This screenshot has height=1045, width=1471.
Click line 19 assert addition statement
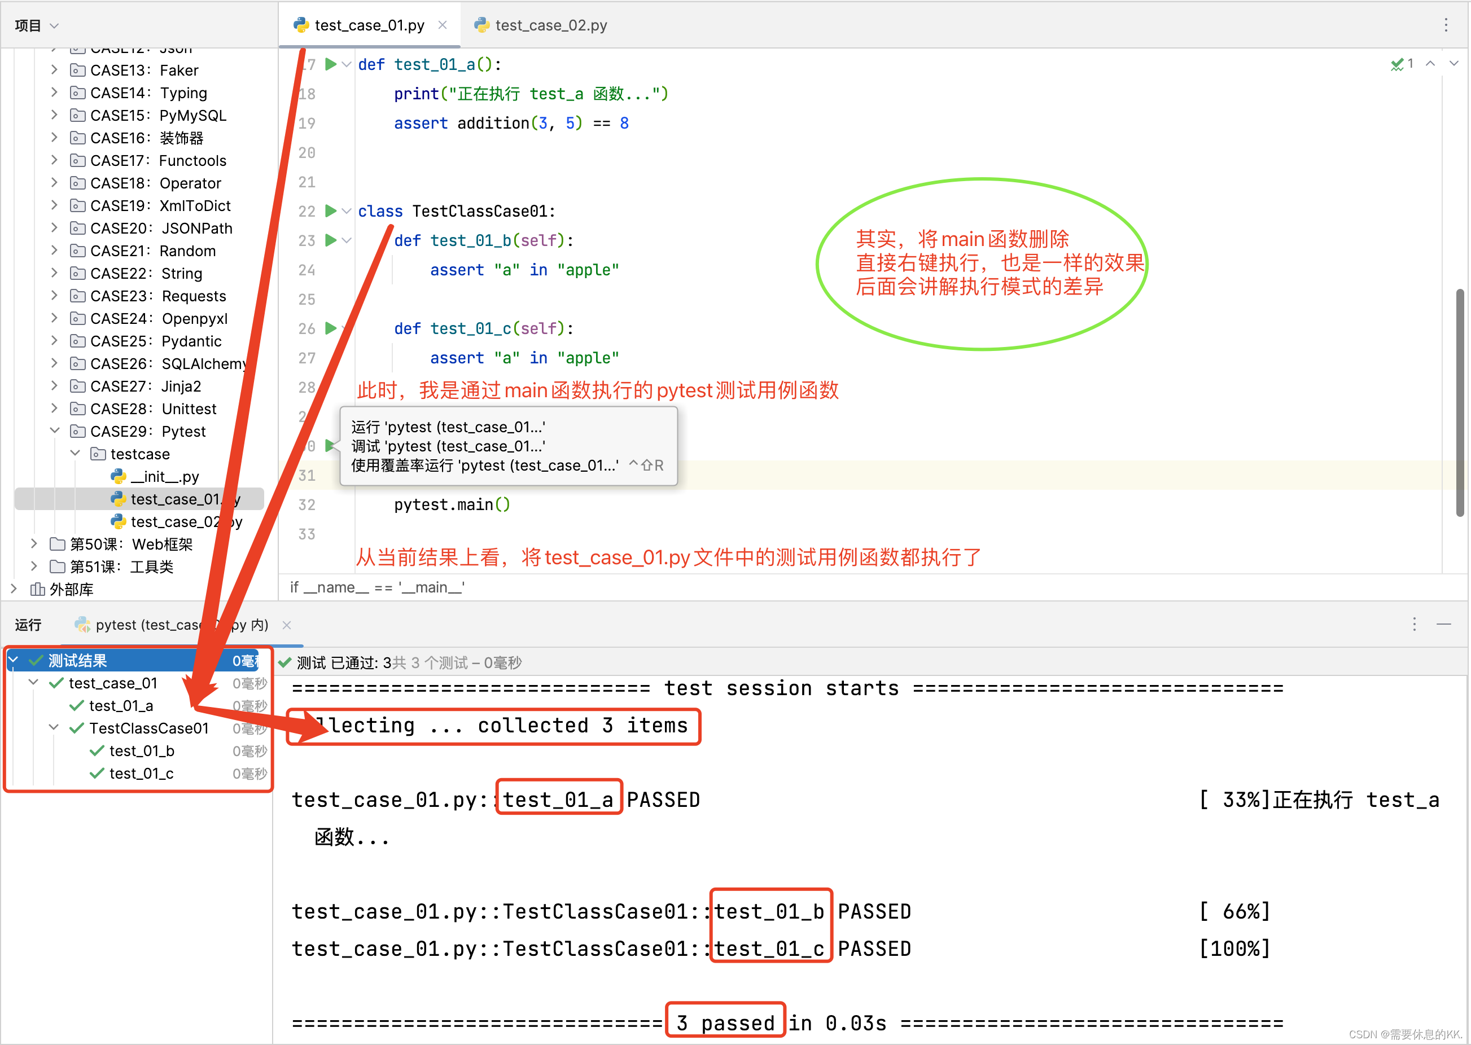pyautogui.click(x=511, y=123)
